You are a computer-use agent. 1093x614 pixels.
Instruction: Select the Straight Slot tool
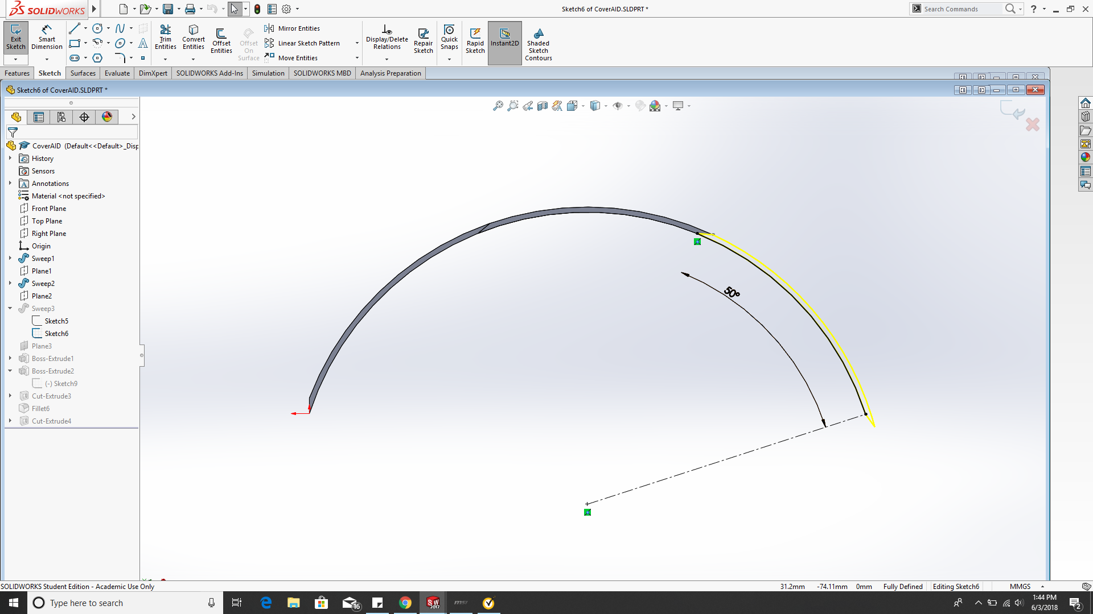(74, 58)
